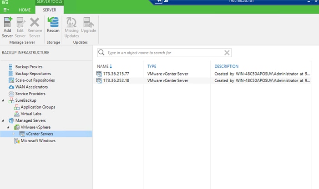Screen dimensions: 319x189
Task: Click vCenter icon beside 173.36.215.77
Action: [x=99, y=74]
